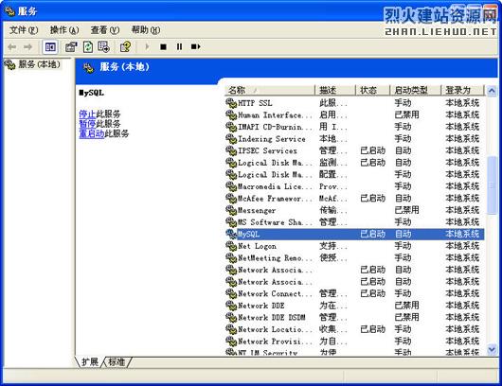This screenshot has height=386, width=502.
Task: Sort by the 登录为 column header
Action: (x=462, y=91)
